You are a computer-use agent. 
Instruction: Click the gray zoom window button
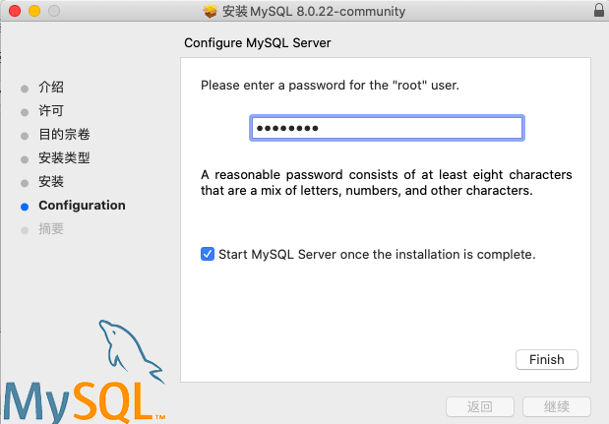click(52, 11)
